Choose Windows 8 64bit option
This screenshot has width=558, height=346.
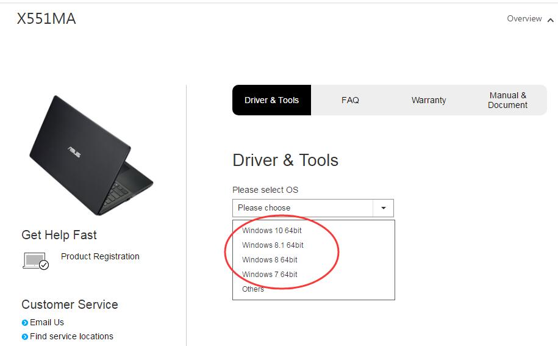tap(270, 259)
